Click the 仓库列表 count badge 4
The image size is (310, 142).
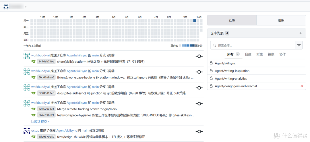227,33
